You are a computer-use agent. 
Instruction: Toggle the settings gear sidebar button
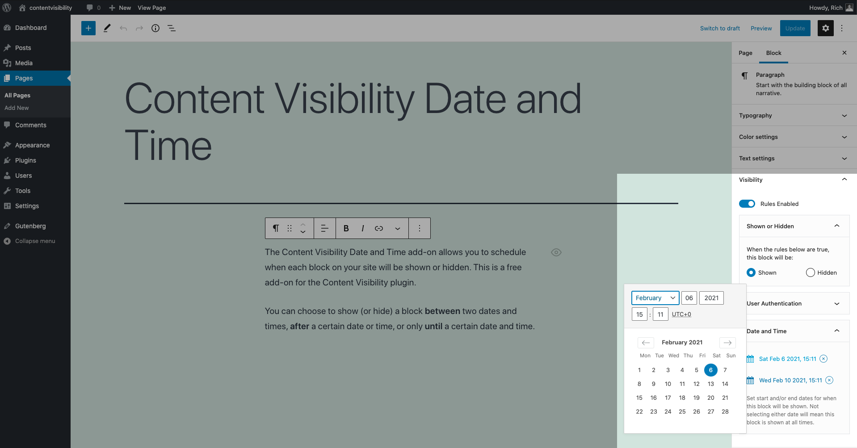coord(826,28)
